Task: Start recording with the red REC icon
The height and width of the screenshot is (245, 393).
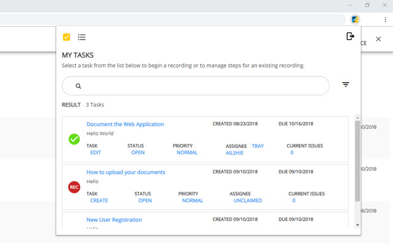Action: pos(74,187)
